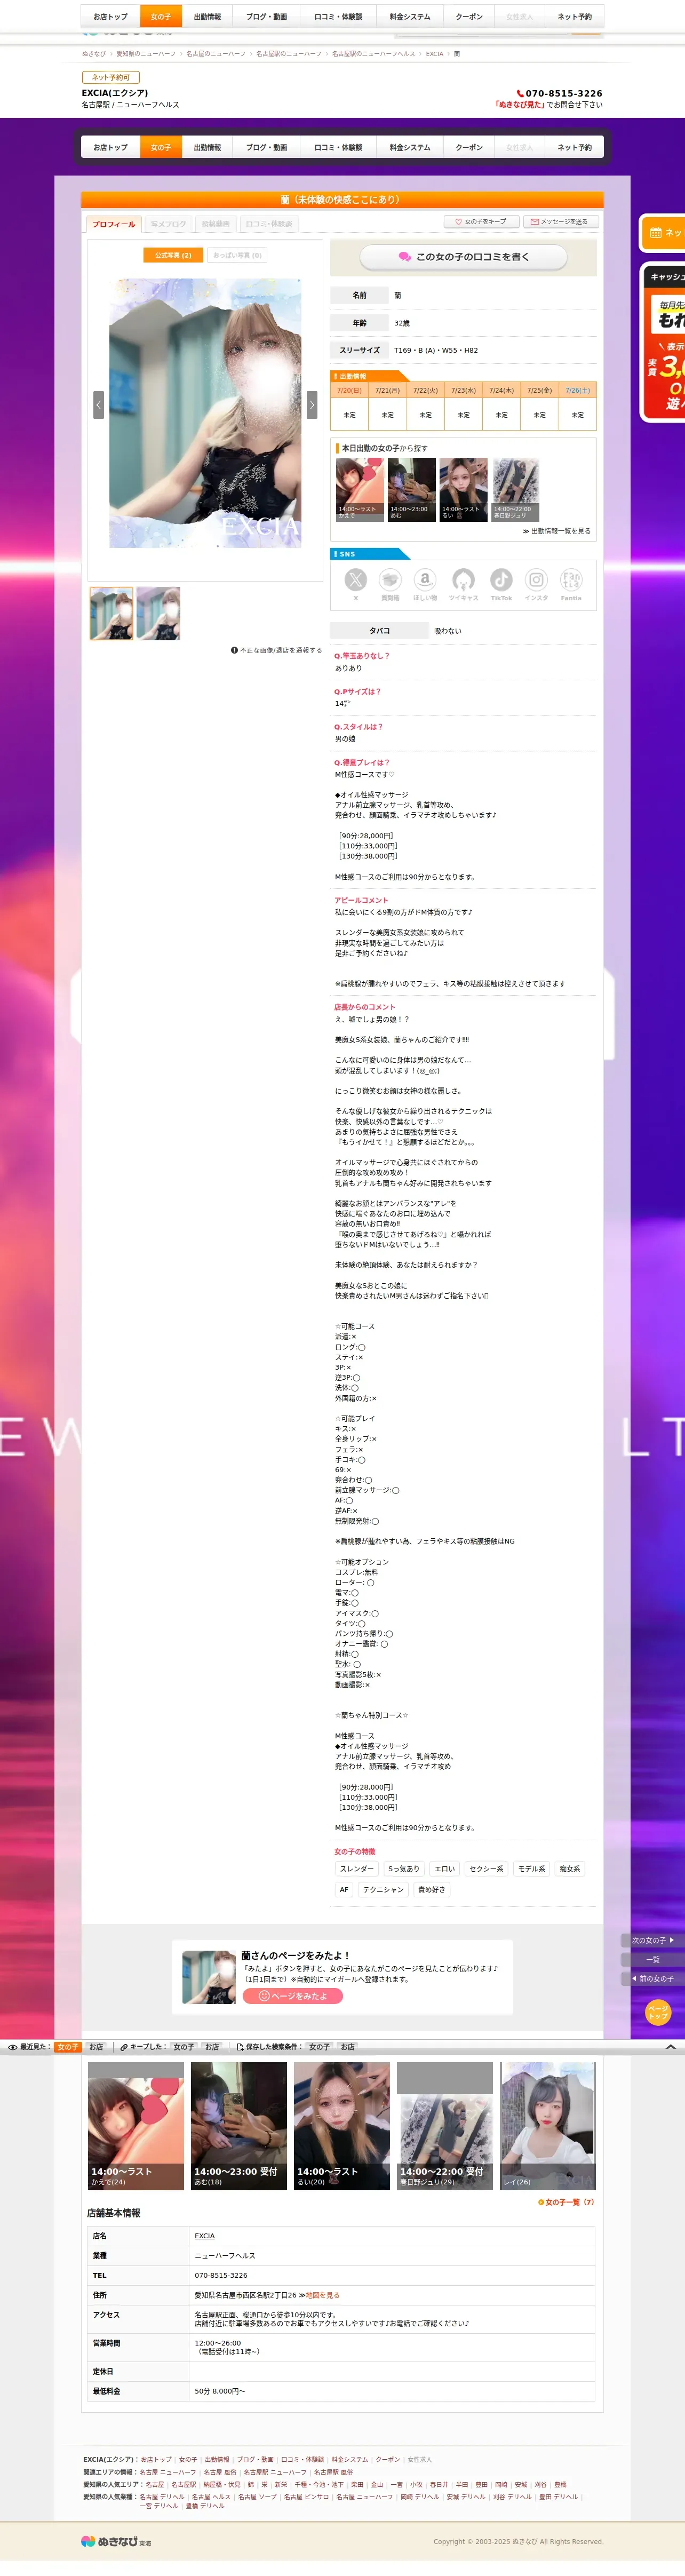The image size is (685, 2576).
Task: Open 出勤情報一覧を見る link
Action: point(557,531)
